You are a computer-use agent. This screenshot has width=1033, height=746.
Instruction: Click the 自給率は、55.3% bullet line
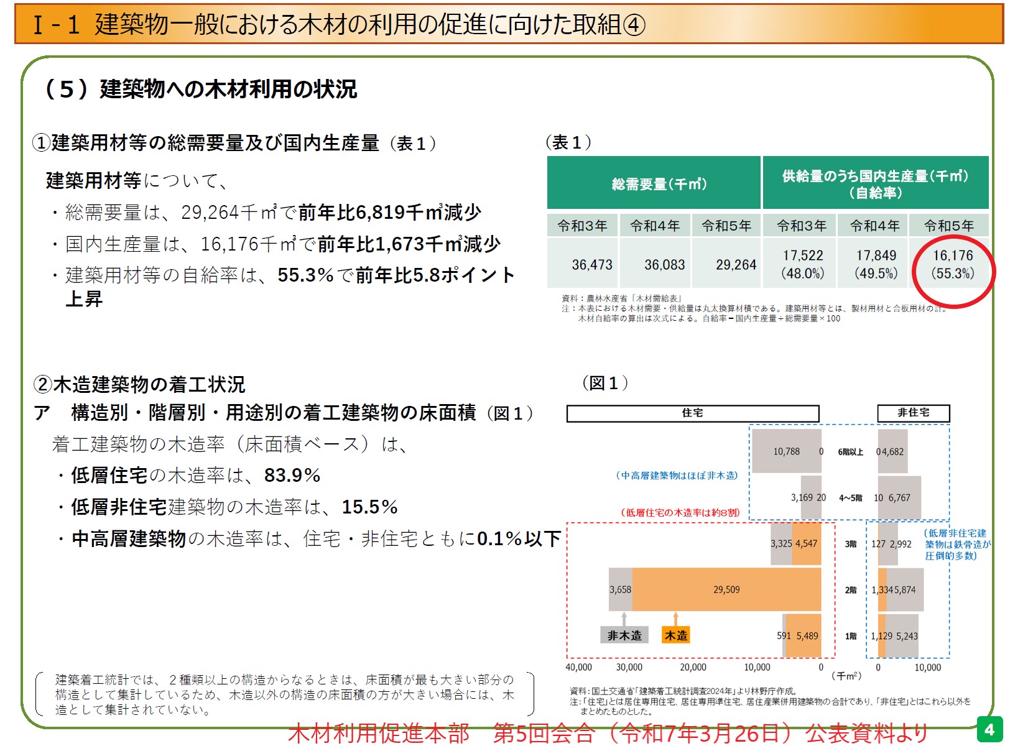283,286
